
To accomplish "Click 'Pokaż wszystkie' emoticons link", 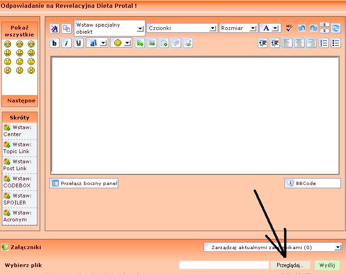I will point(19,31).
